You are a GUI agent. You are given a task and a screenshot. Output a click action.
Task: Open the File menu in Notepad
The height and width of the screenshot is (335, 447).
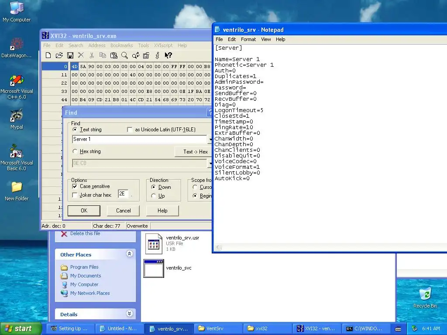[x=219, y=39]
